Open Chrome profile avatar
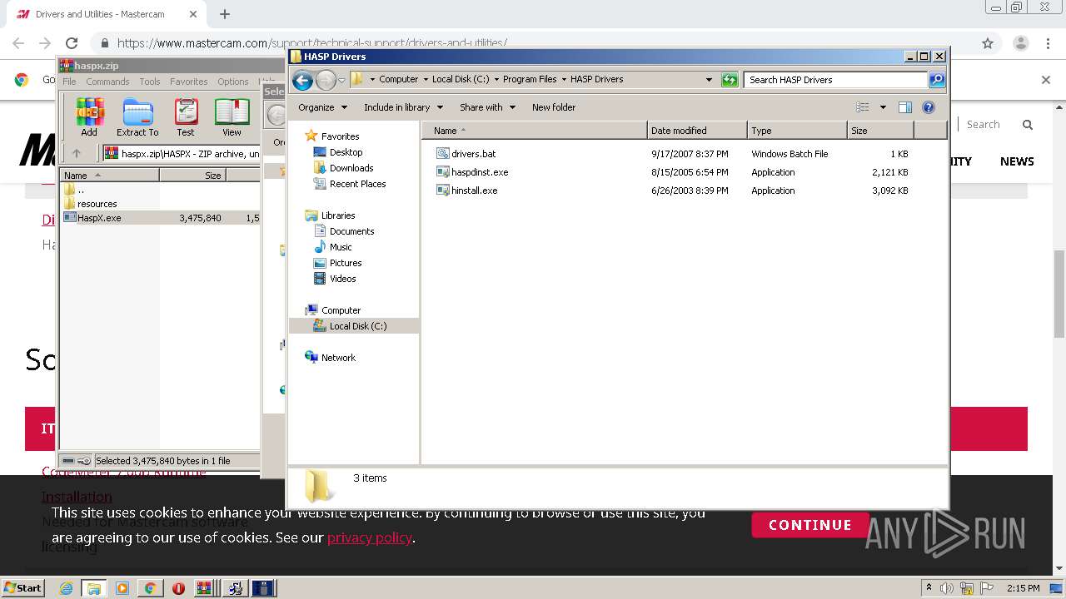The height and width of the screenshot is (599, 1066). pos(1021,43)
